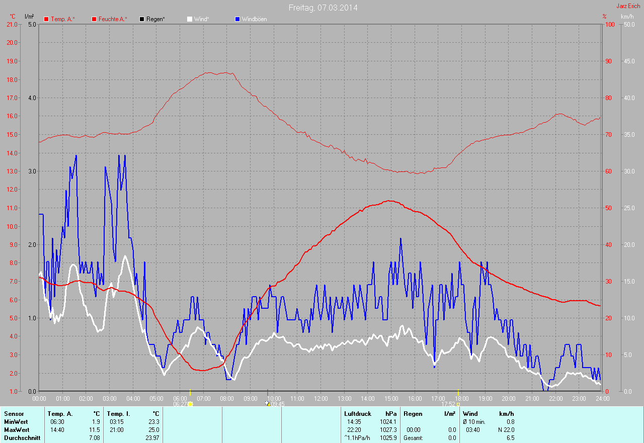Click the "km/h" axis unit above the chart
Screen dimensions: 644x443
point(627,17)
